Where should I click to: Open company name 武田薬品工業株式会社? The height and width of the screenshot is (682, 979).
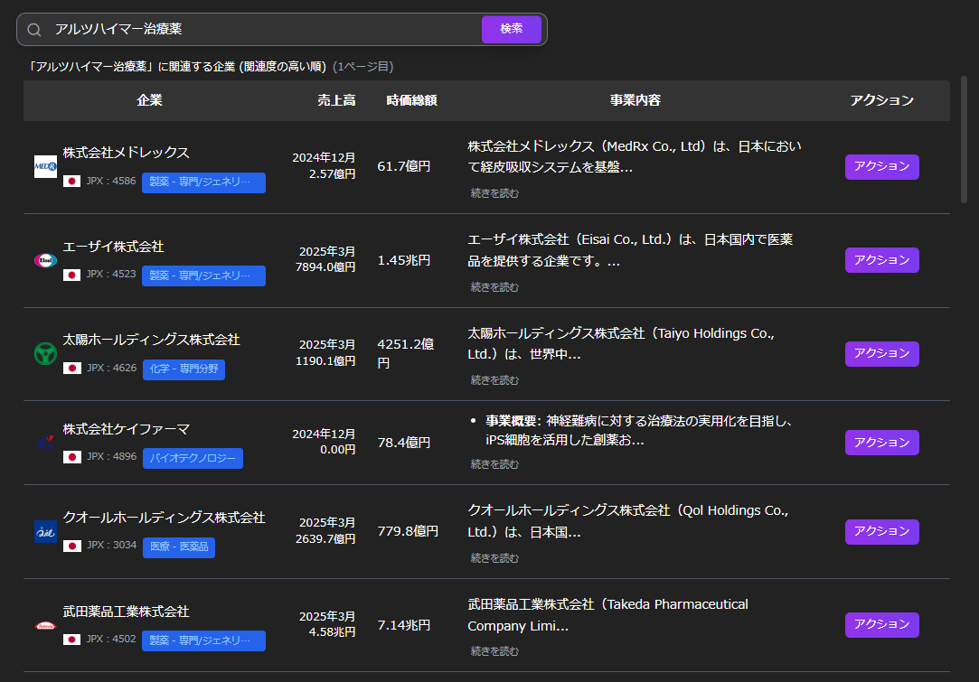(127, 612)
